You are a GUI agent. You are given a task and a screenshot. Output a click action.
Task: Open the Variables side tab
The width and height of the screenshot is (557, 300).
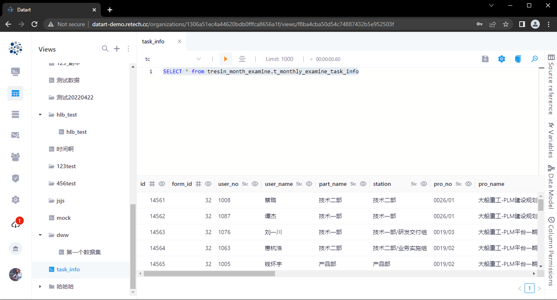[x=550, y=140]
